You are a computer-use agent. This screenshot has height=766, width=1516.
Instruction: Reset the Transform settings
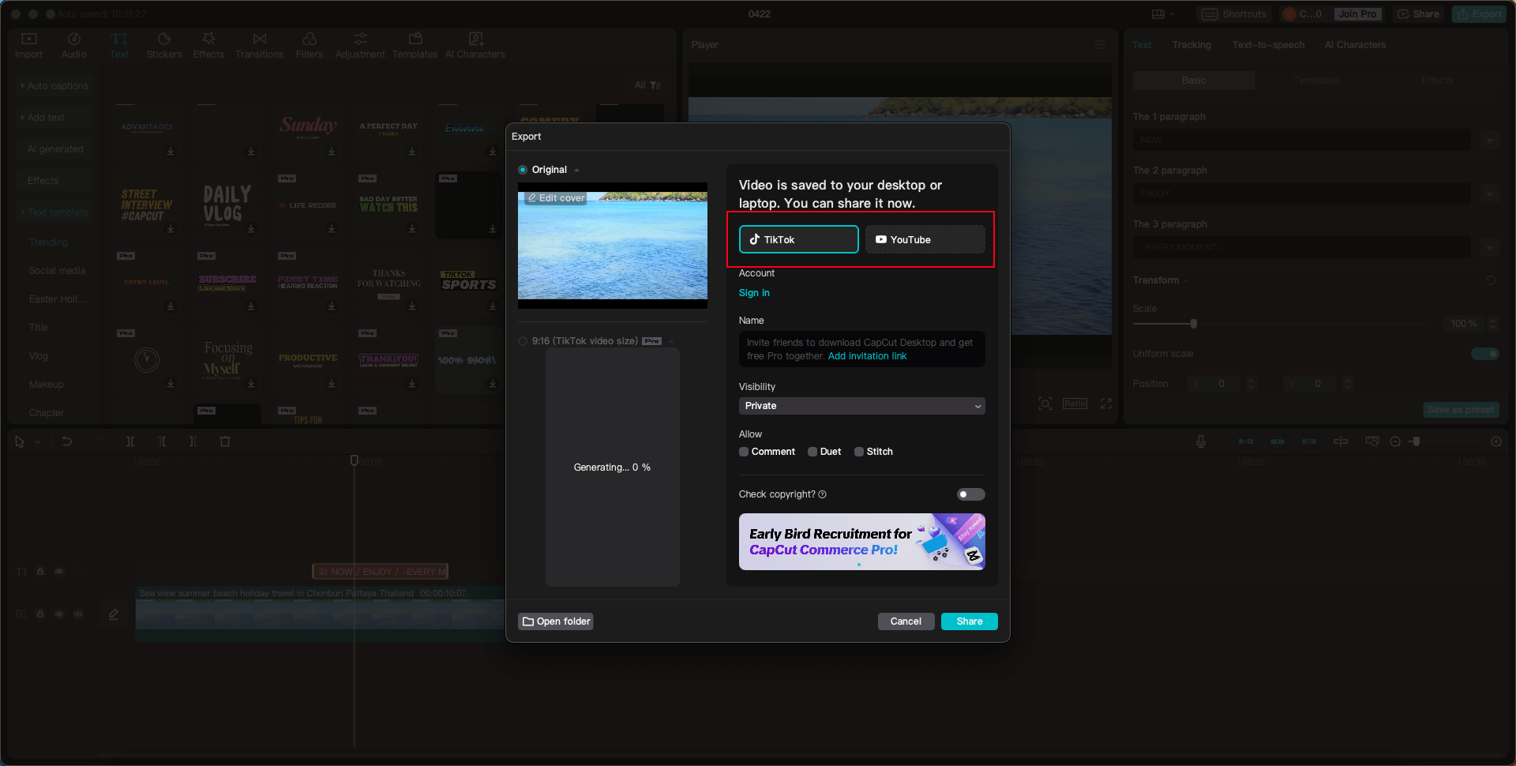point(1491,280)
